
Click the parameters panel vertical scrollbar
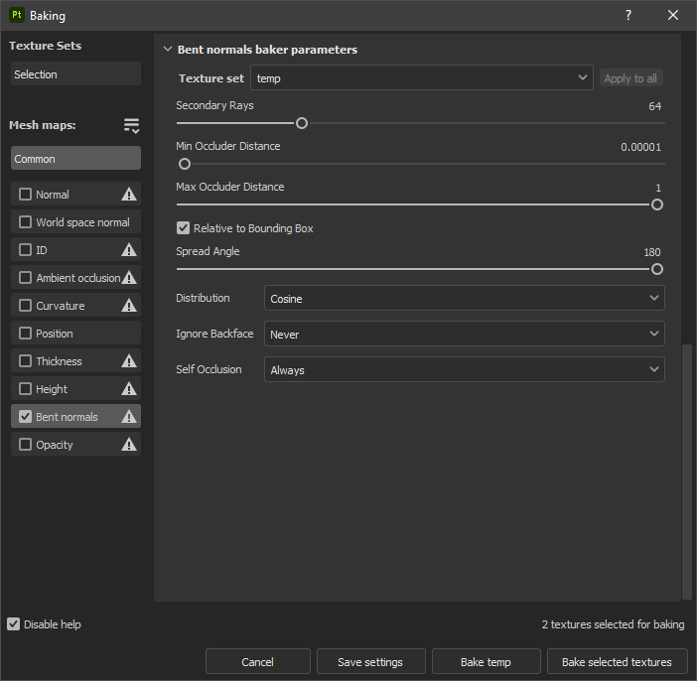687,472
